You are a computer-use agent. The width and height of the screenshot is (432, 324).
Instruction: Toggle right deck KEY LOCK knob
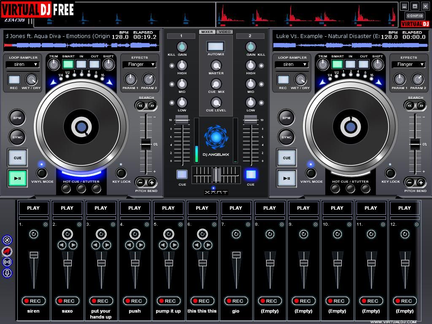[390, 173]
